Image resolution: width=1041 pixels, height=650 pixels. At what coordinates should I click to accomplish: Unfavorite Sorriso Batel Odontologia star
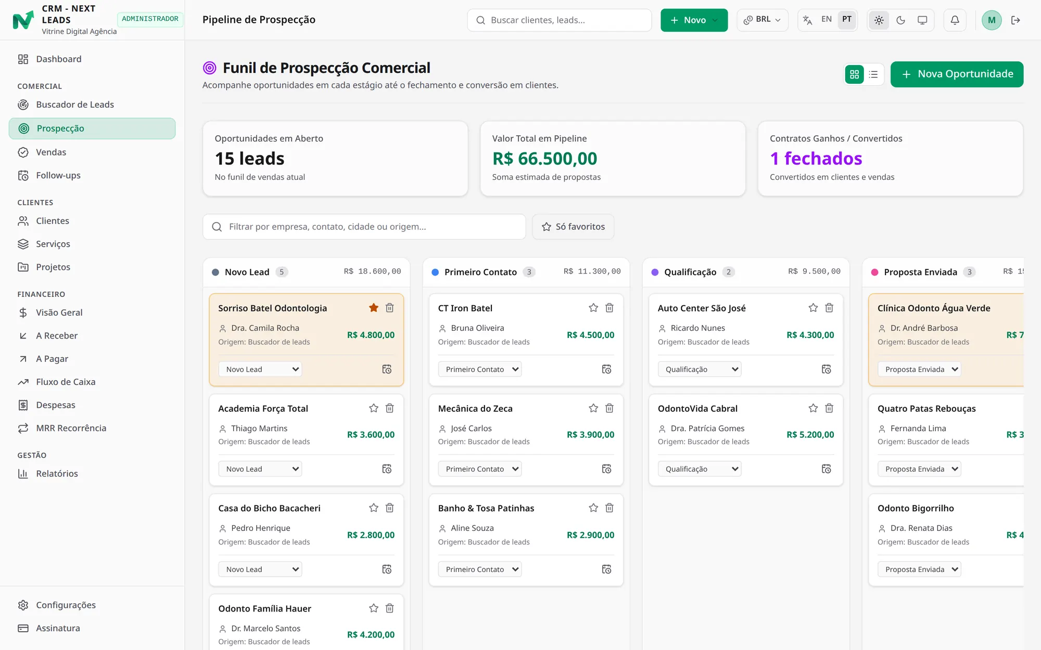coord(374,308)
